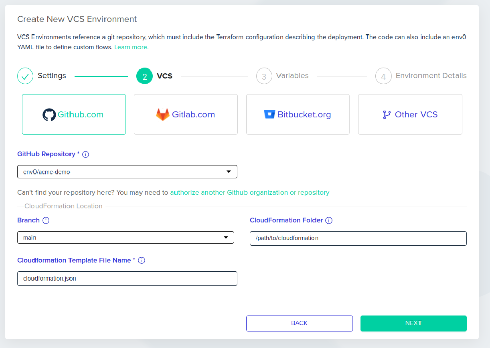Click the completed Settings step checkmark circle
This screenshot has width=490, height=348.
point(25,76)
